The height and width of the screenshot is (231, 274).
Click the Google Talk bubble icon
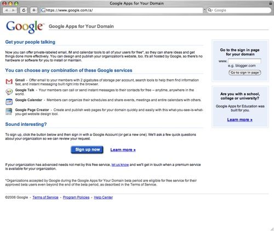(x=9, y=92)
